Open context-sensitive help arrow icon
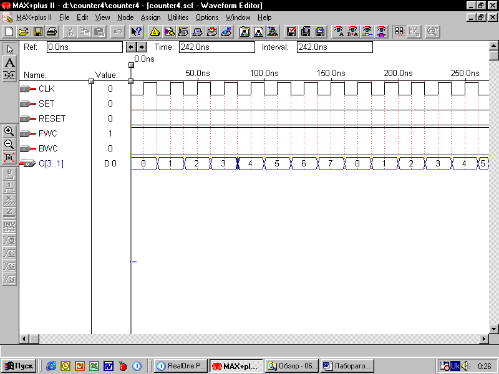This screenshot has width=499, height=374. (137, 31)
